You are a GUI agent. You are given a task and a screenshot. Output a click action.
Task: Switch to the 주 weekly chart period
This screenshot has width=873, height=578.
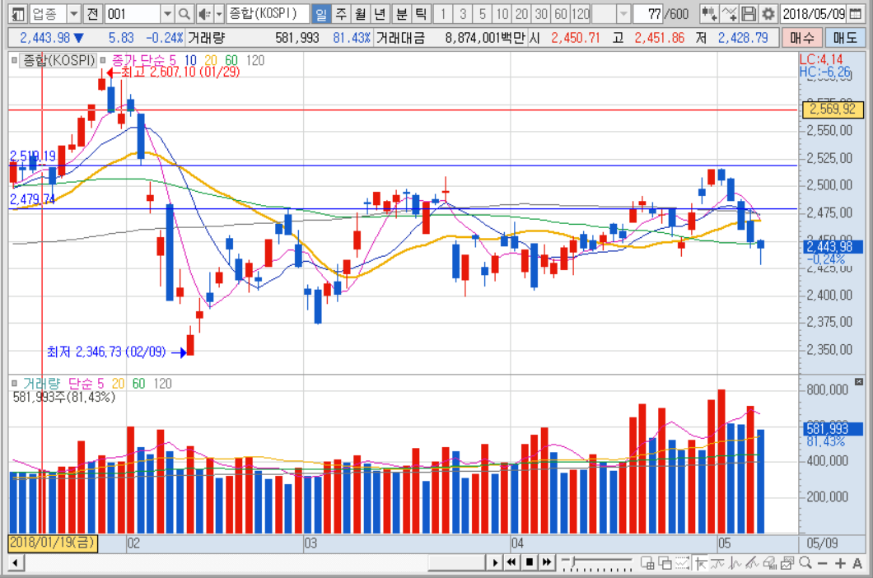341,13
